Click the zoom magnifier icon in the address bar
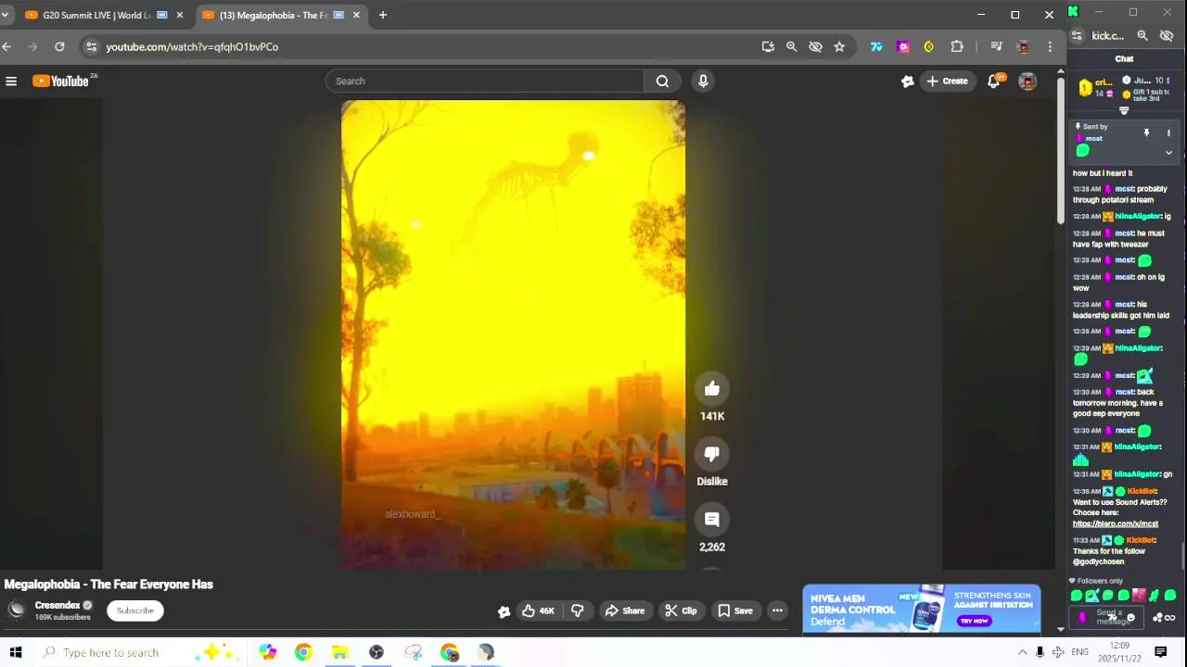The image size is (1187, 667). point(791,46)
